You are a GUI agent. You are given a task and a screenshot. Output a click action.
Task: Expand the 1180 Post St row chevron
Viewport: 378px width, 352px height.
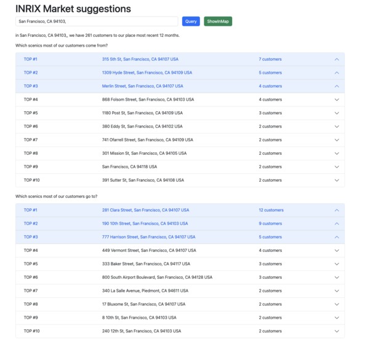[337, 113]
